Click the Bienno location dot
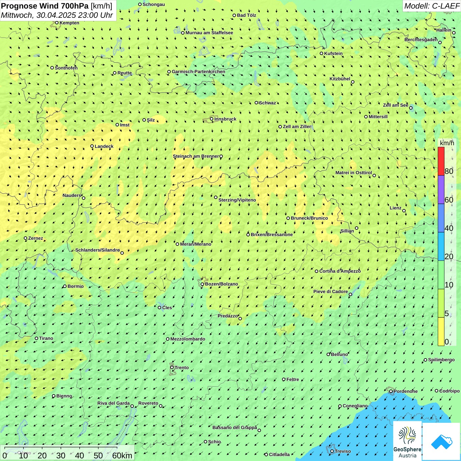Screen dimensions: 461x461 point(54,396)
